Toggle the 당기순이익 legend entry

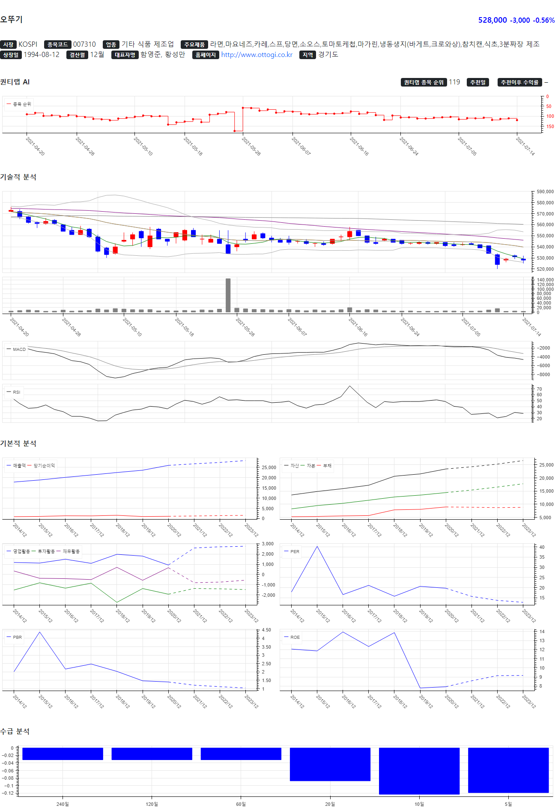click(42, 466)
